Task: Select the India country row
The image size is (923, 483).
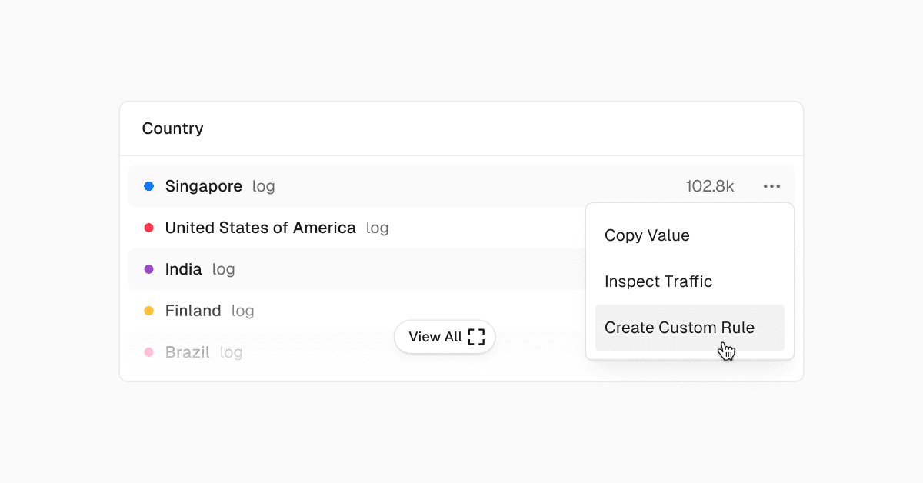Action: pyautogui.click(x=183, y=269)
